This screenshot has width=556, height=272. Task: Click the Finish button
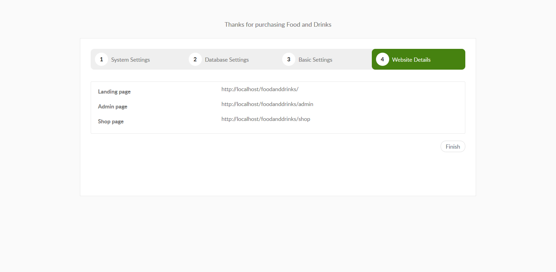(x=453, y=147)
